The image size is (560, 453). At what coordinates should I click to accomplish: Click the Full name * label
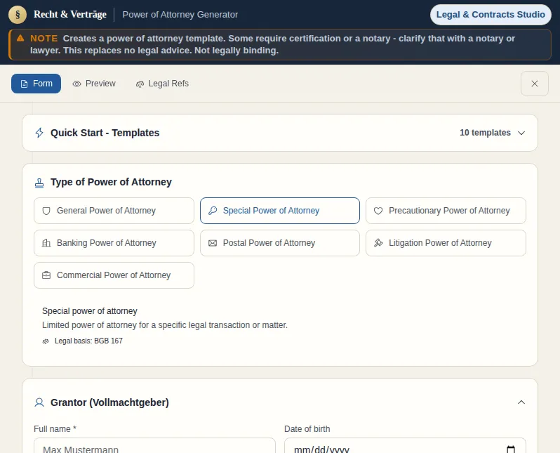[x=55, y=429]
